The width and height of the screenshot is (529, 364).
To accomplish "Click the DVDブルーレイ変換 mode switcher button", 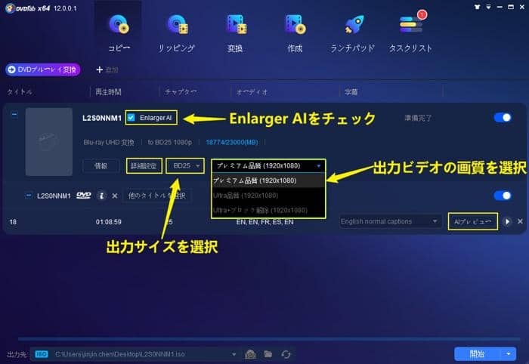I will 43,69.
